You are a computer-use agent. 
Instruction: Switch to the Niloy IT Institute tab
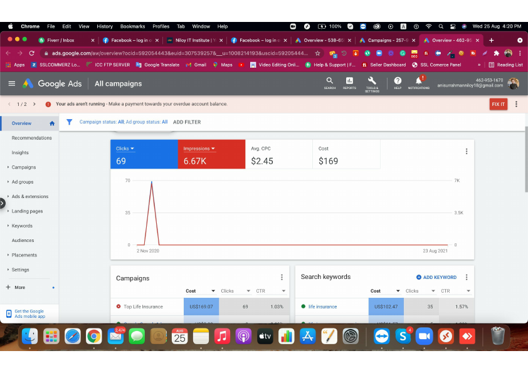coord(195,40)
